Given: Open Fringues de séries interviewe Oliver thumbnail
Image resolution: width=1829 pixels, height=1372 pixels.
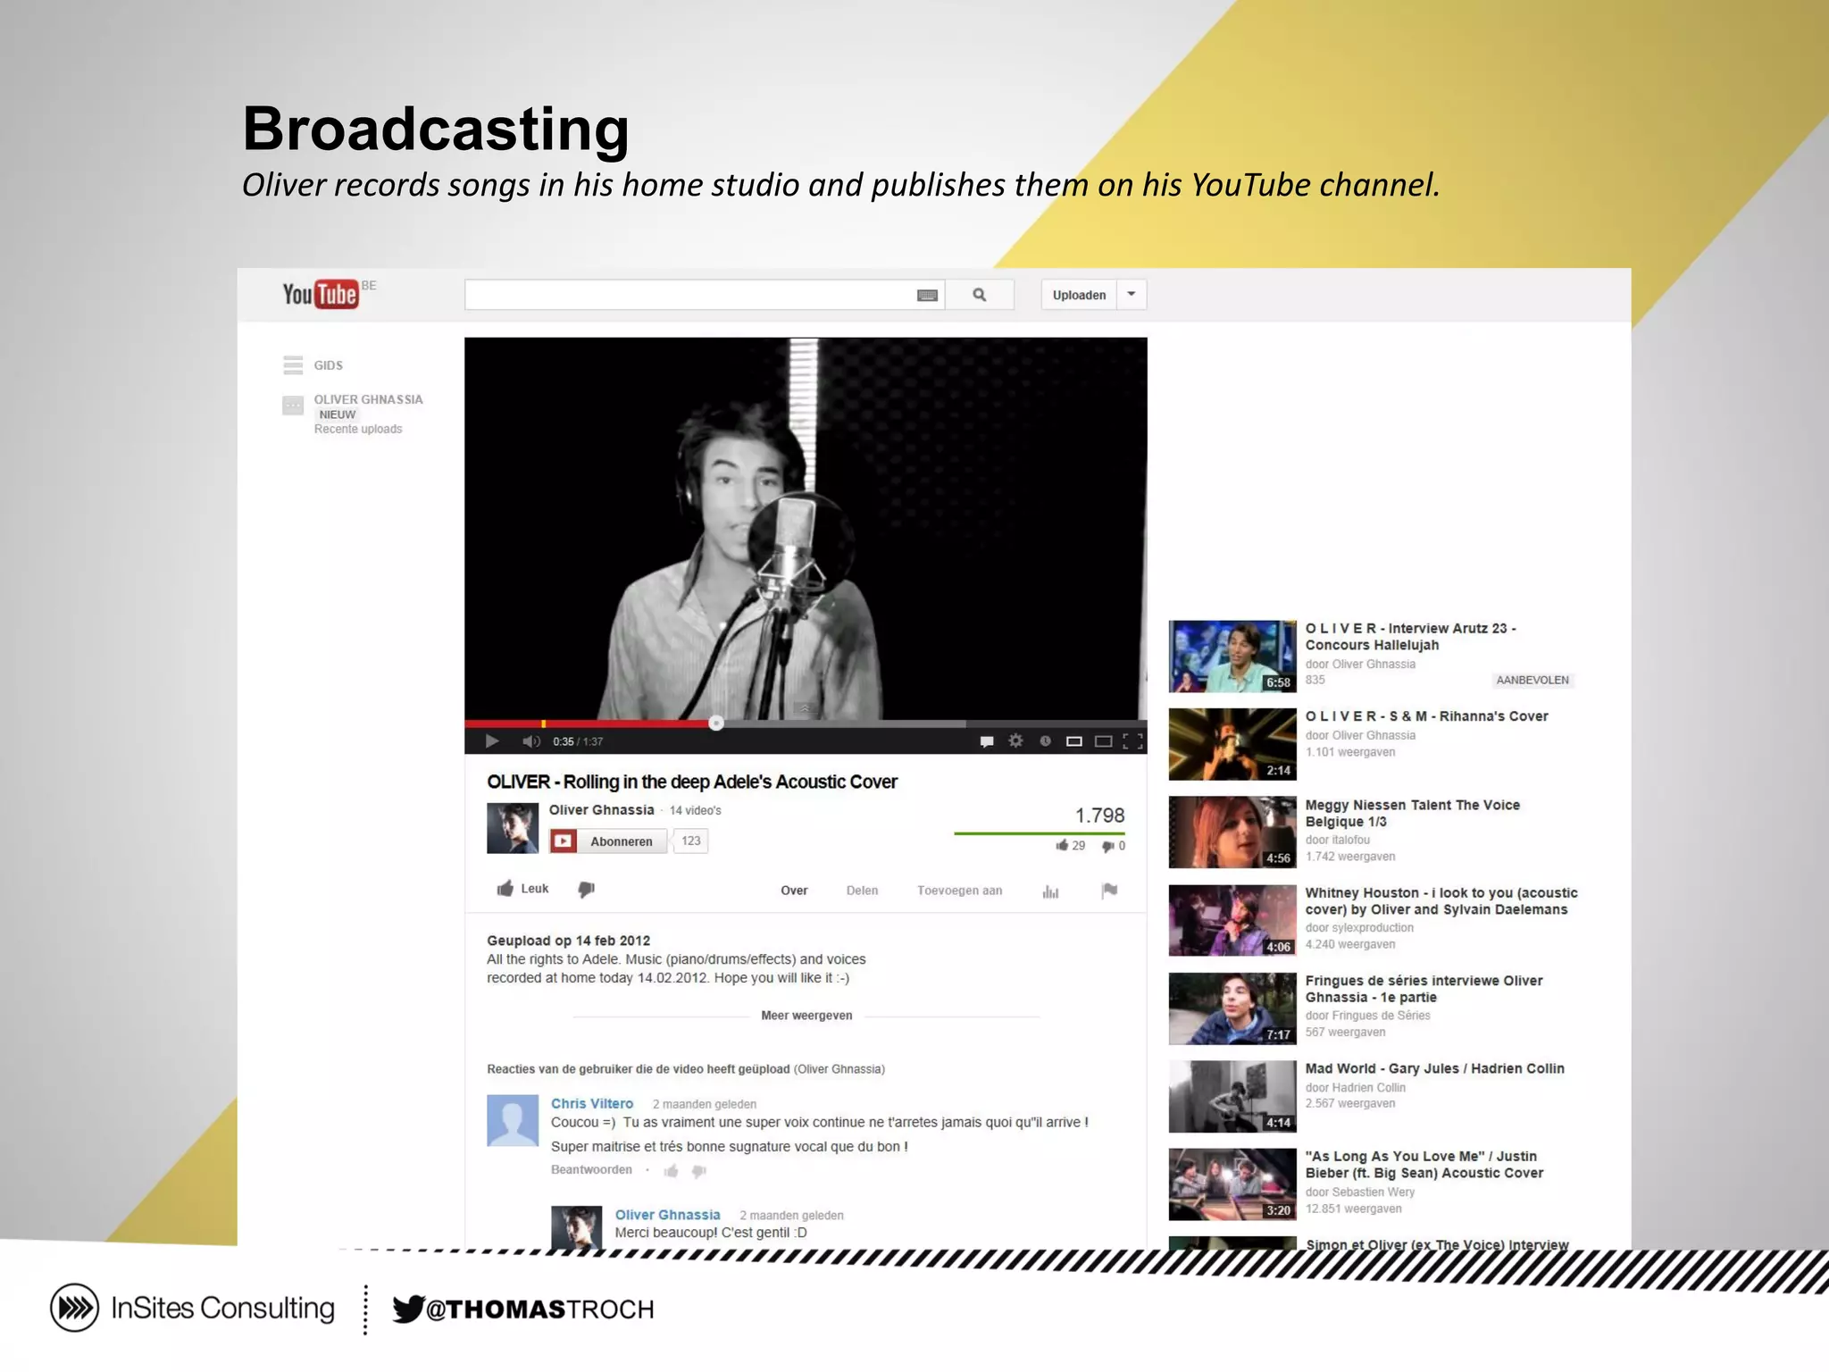Looking at the screenshot, I should click(1232, 1008).
